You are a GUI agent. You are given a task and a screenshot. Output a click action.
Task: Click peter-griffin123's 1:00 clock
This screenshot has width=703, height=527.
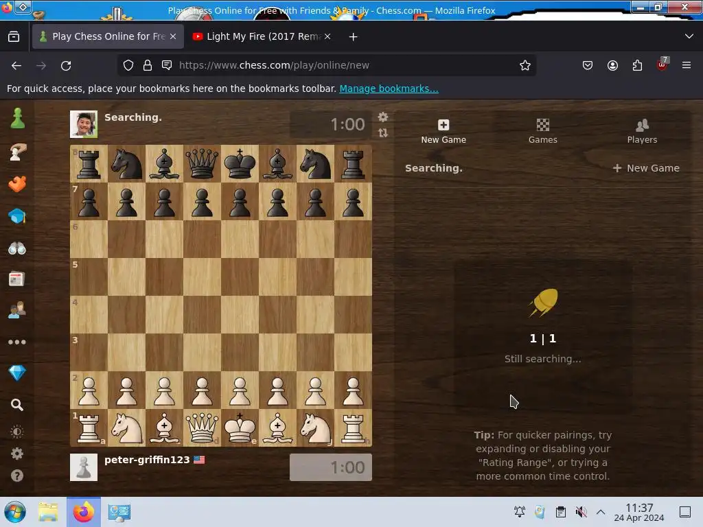(x=331, y=467)
